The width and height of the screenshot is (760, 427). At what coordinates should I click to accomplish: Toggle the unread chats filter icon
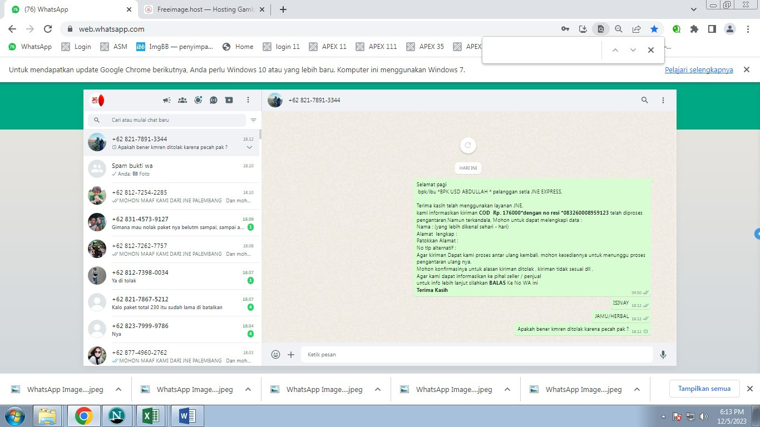(254, 120)
